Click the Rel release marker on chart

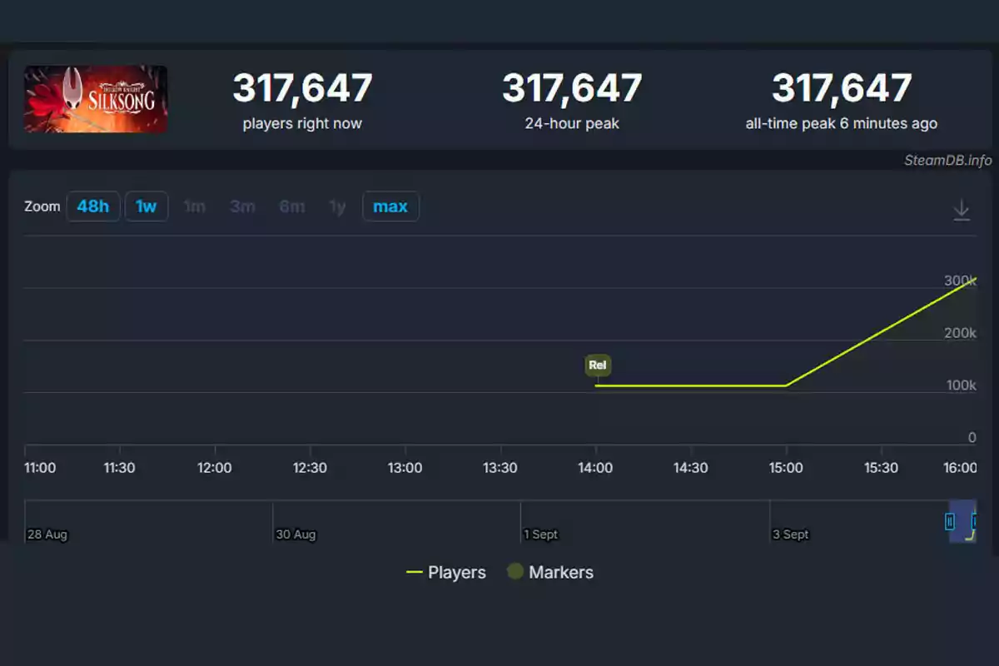598,365
